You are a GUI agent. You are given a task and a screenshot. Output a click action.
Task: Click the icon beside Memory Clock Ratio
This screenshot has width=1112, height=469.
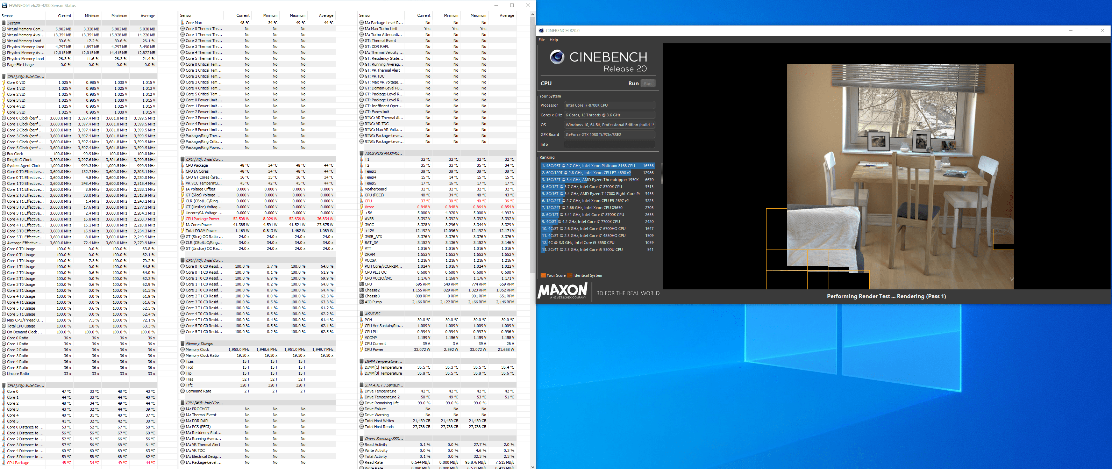[x=183, y=355]
